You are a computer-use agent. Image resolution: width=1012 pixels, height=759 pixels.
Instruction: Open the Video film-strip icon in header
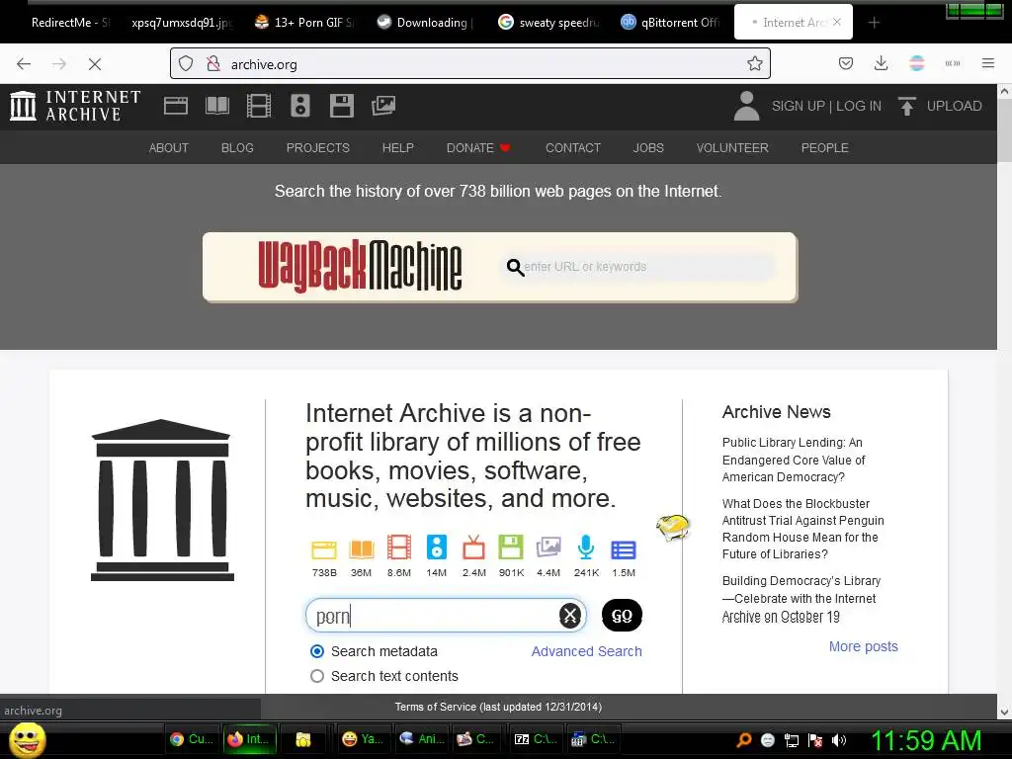tap(259, 106)
